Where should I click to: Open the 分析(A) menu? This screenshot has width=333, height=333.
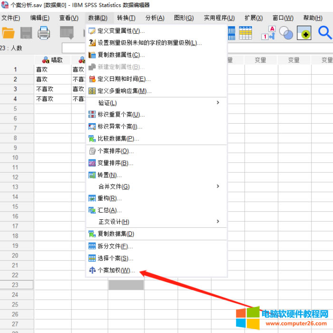[x=155, y=18]
